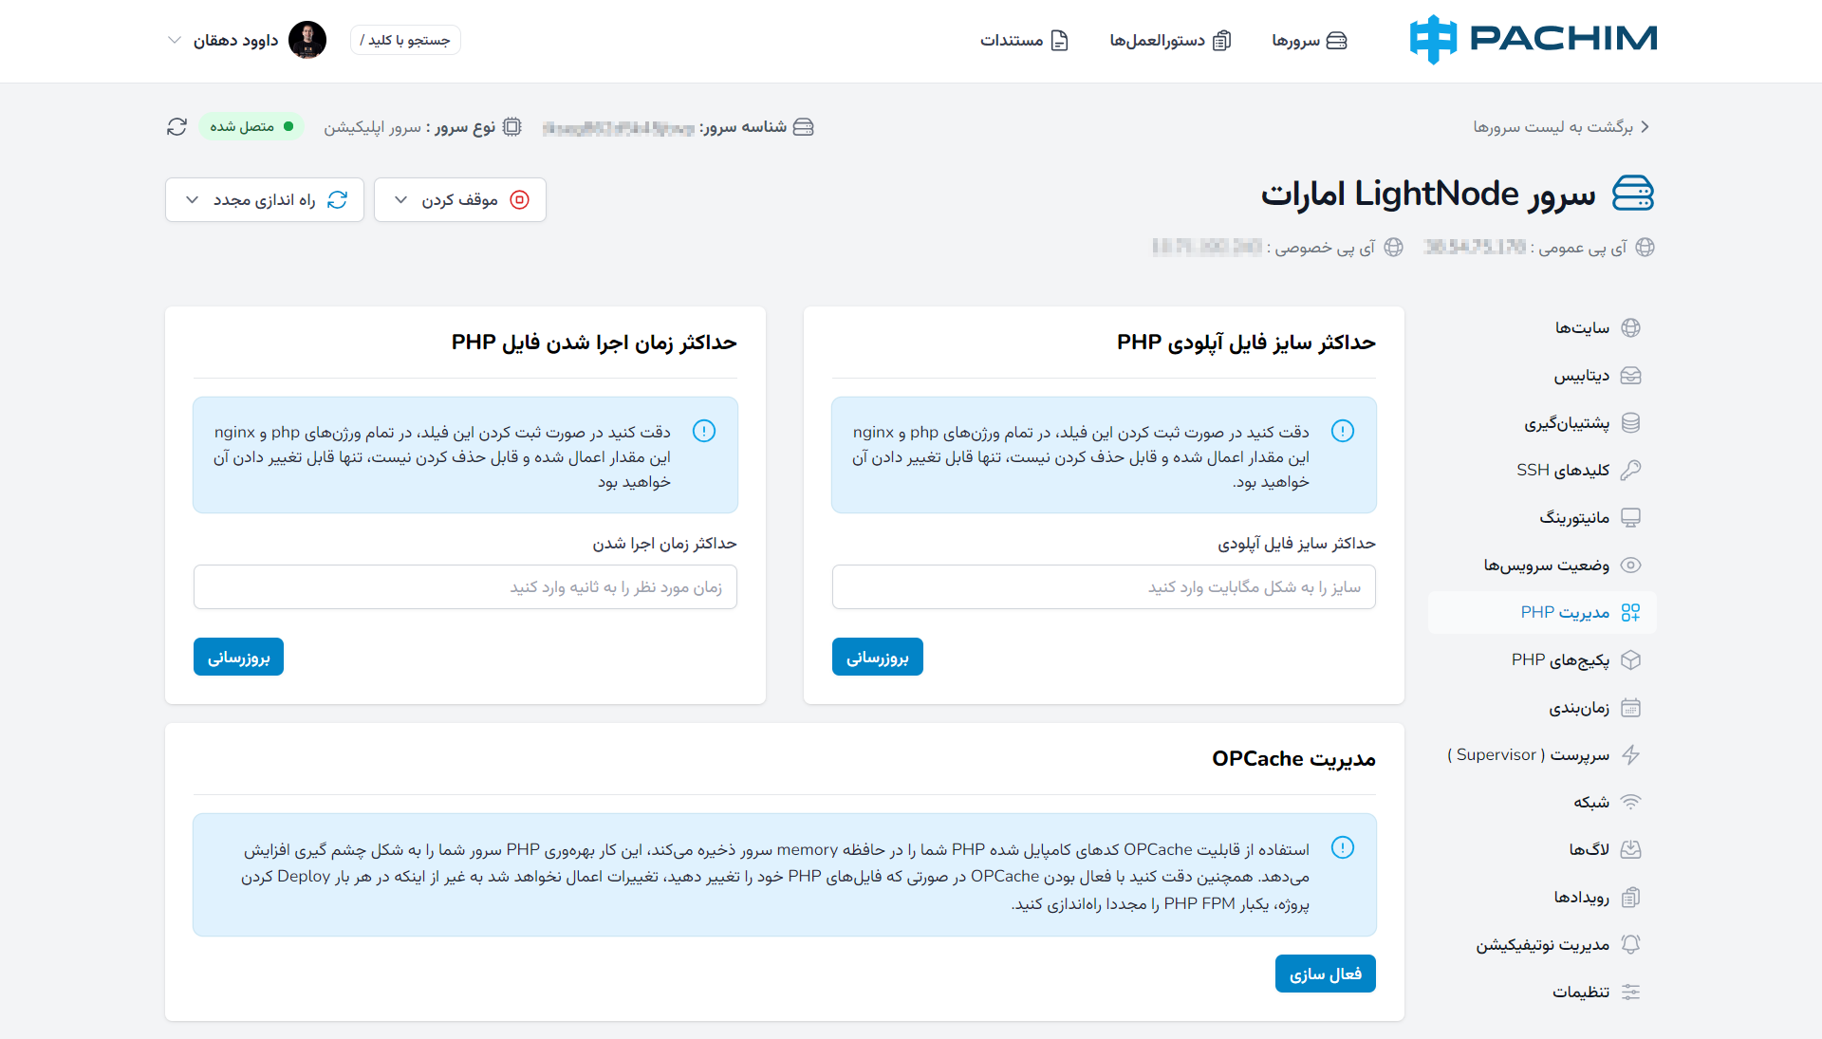Open the مانیتورینگ monitor icon

point(1630,518)
